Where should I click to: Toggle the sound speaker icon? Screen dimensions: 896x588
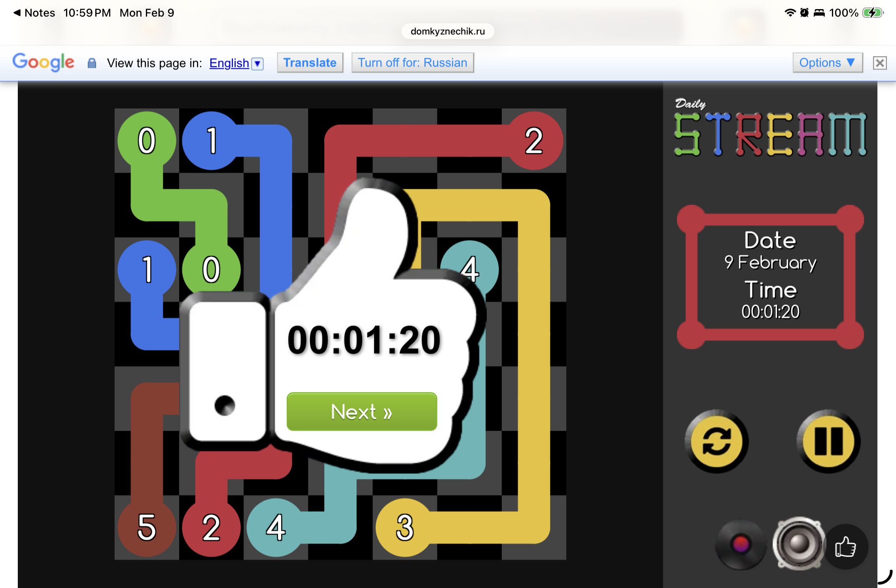799,544
